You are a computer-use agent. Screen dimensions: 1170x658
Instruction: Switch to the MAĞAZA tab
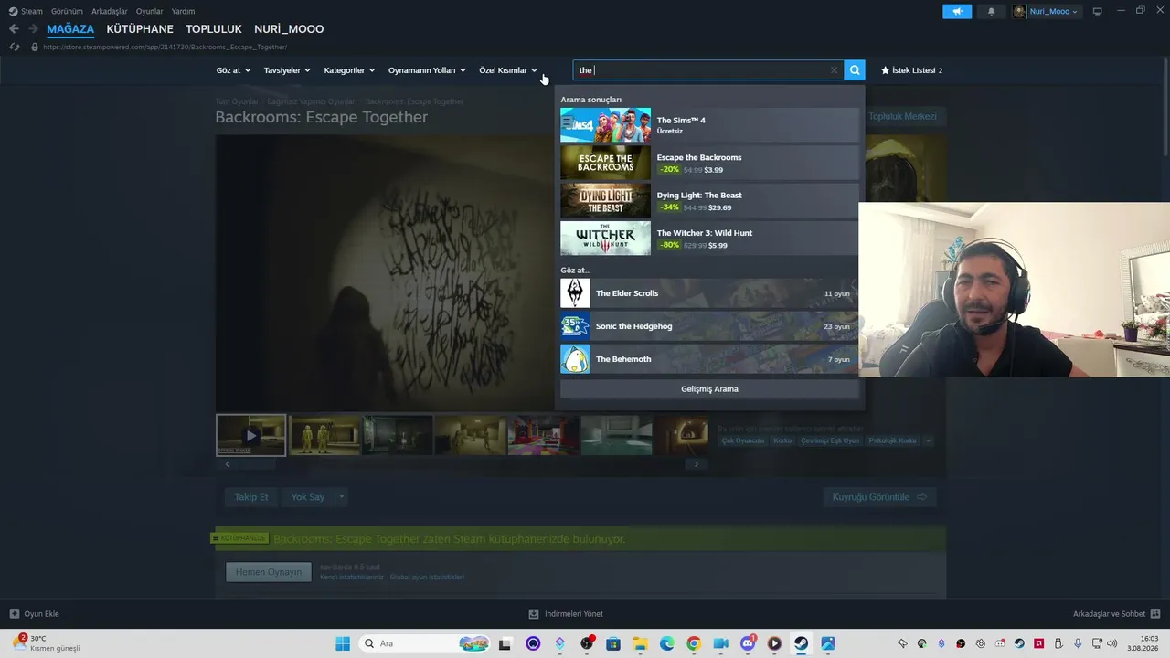coord(70,29)
